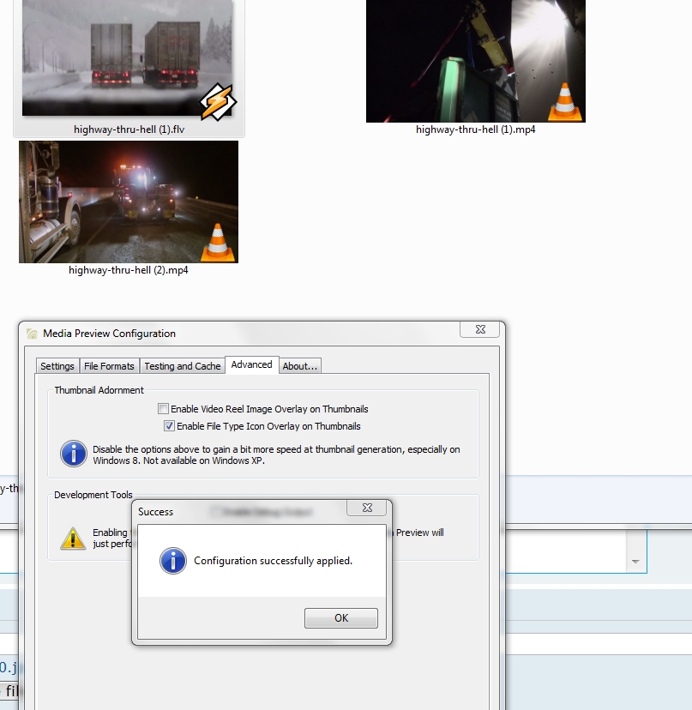This screenshot has width=692, height=710.
Task: Open the About... tab
Action: click(300, 366)
